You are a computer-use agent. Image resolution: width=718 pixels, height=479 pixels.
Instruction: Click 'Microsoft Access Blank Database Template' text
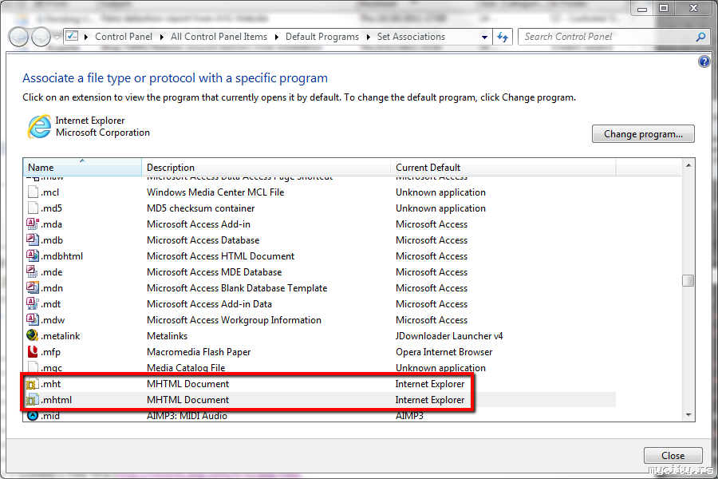pos(237,288)
